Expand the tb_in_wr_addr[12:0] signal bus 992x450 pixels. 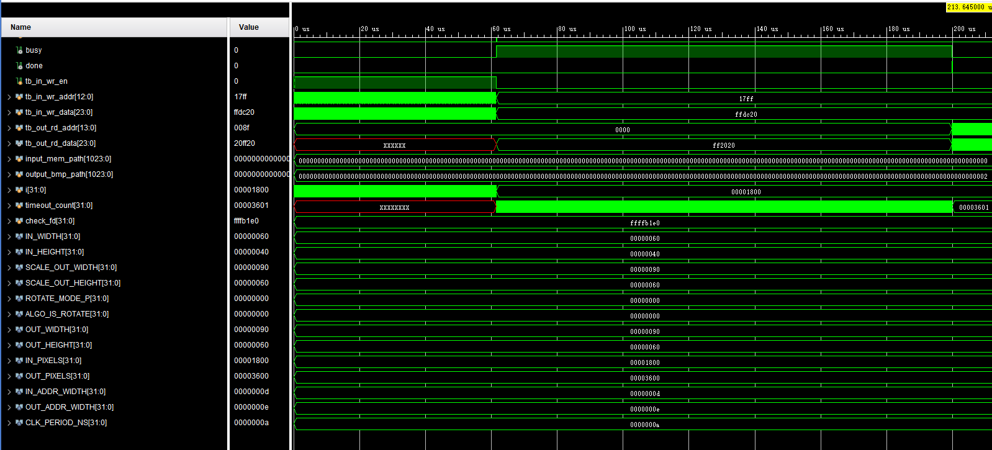9,97
